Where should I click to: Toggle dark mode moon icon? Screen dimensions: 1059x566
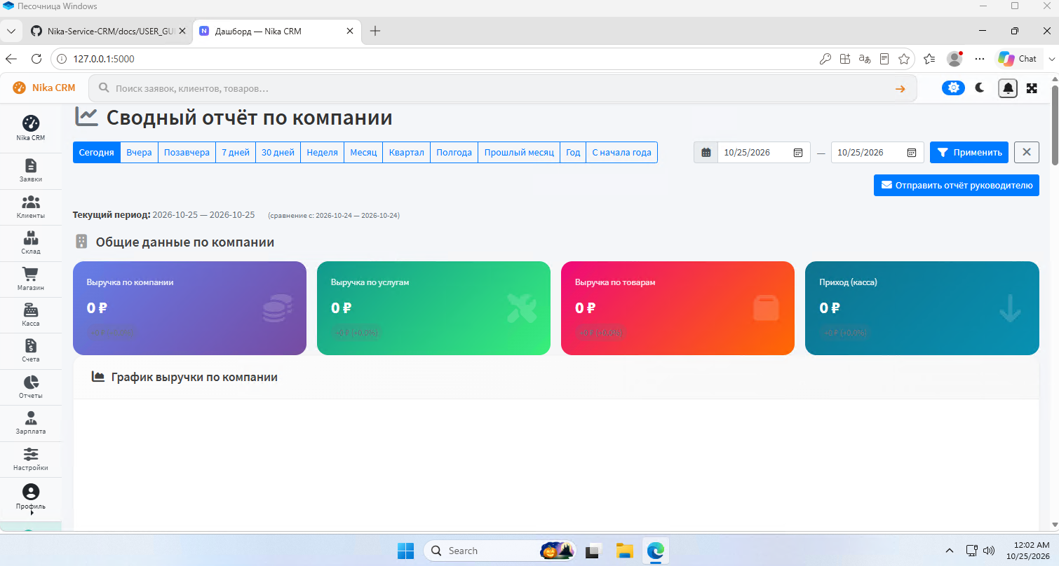[980, 88]
